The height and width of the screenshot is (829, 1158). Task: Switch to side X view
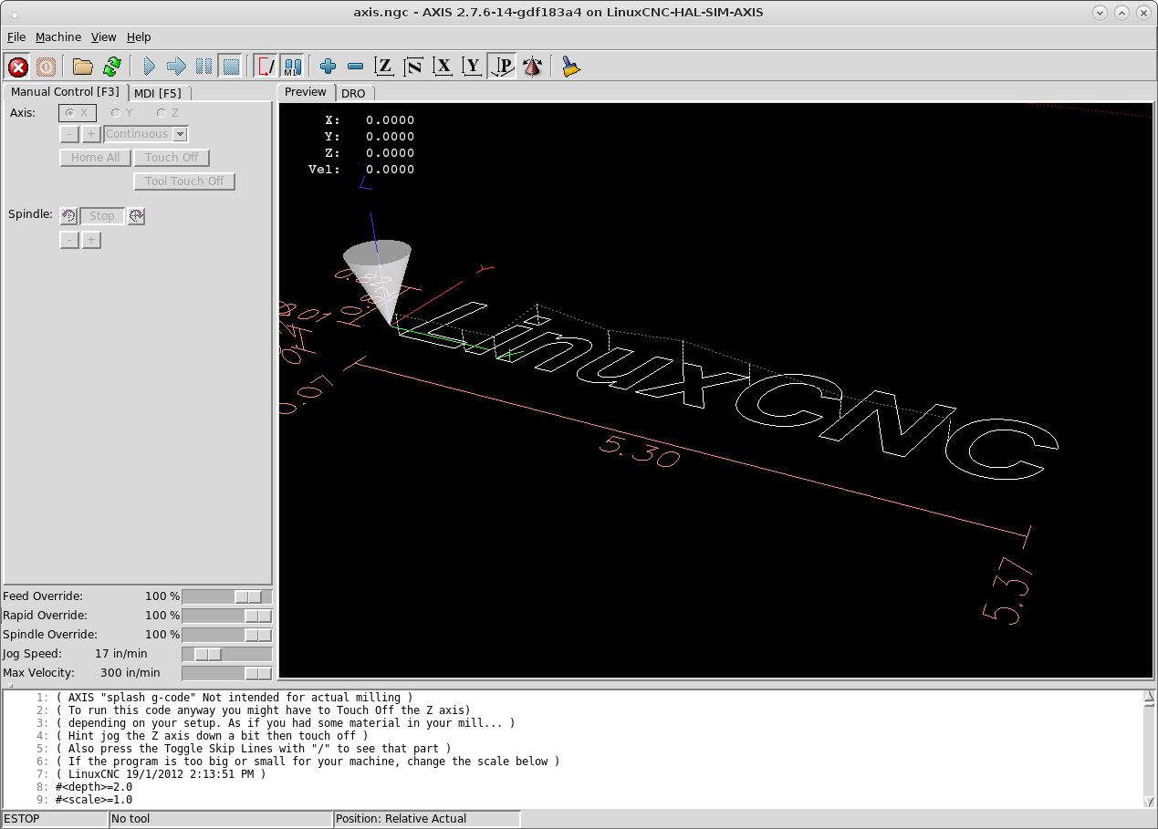pos(443,67)
